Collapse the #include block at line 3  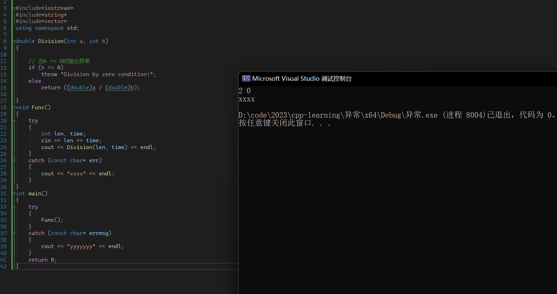coord(14,8)
